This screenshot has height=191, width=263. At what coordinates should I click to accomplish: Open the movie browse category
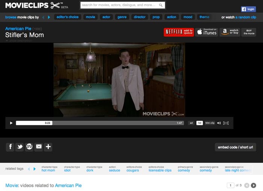point(91,17)
